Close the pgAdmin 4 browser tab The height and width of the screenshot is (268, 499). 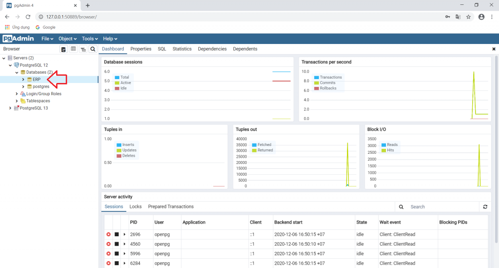[x=75, y=5]
